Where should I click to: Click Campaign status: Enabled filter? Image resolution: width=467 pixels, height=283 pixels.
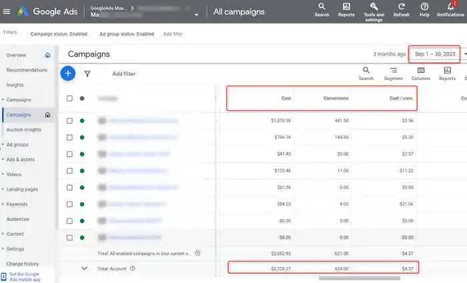(59, 34)
